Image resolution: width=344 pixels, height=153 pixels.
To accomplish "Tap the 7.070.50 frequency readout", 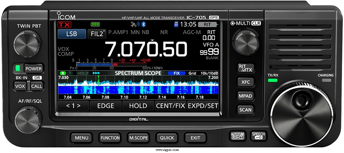I will (146, 49).
